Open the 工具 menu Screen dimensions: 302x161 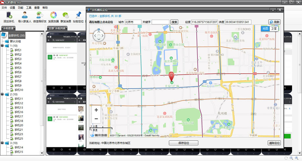click(29, 8)
